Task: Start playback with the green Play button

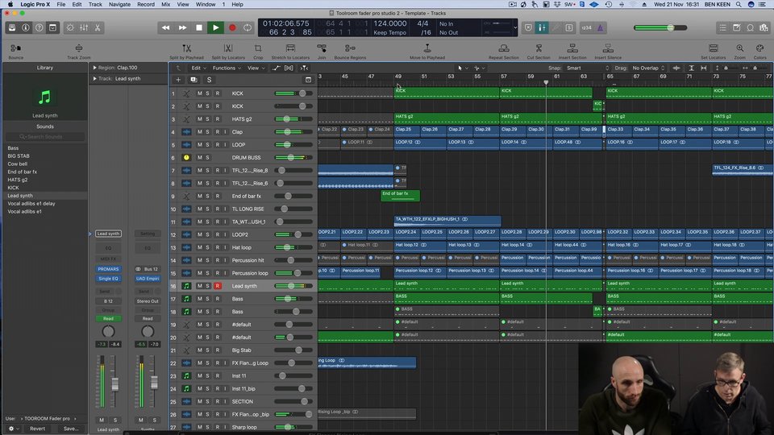Action: pos(215,27)
